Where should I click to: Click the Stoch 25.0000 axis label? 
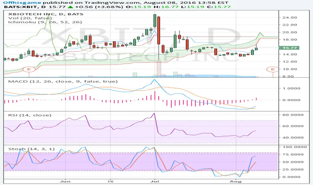coord(293,170)
